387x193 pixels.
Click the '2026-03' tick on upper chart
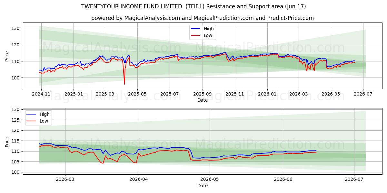(x=298, y=94)
